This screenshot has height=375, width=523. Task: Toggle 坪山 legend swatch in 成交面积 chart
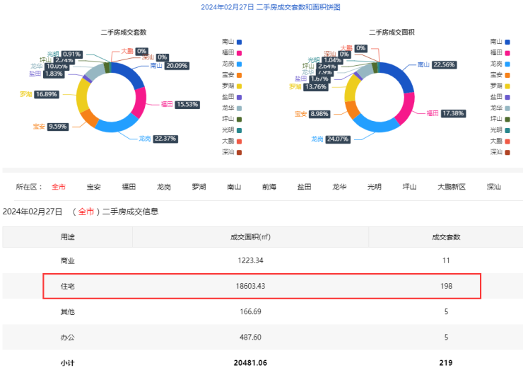(507, 119)
